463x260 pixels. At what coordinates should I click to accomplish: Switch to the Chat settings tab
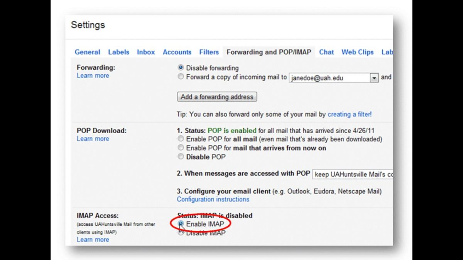326,52
